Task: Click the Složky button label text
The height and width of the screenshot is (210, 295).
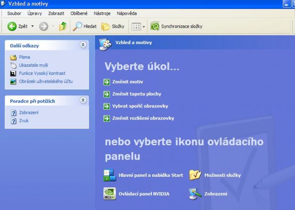Action: 118,26
